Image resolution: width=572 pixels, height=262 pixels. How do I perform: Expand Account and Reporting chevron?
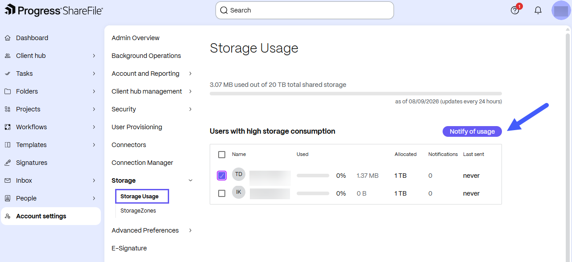191,74
